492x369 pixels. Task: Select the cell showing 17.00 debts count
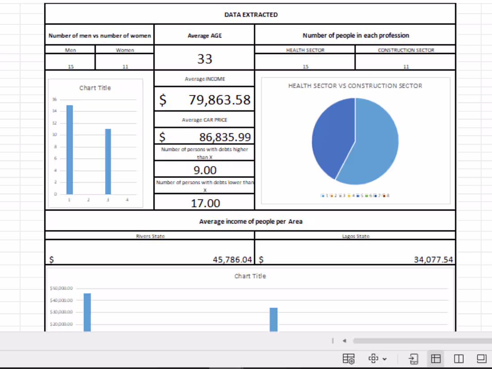(x=204, y=203)
